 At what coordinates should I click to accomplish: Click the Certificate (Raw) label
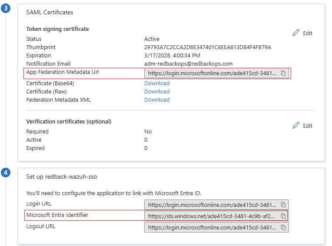[x=46, y=91]
